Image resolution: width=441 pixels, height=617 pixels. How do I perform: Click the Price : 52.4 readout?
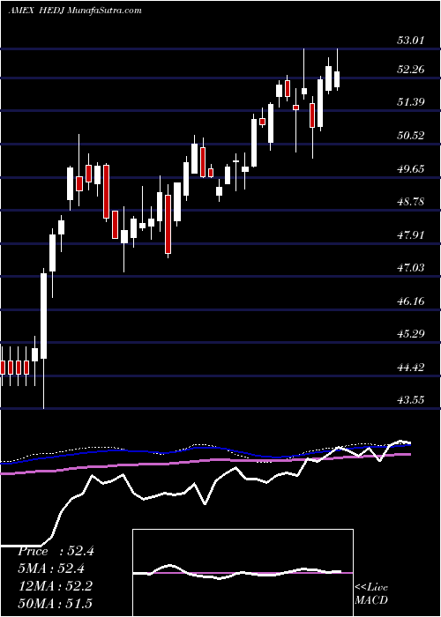(x=56, y=551)
